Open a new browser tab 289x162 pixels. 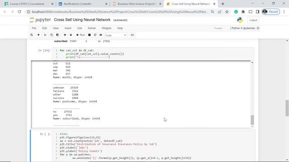click(223, 4)
